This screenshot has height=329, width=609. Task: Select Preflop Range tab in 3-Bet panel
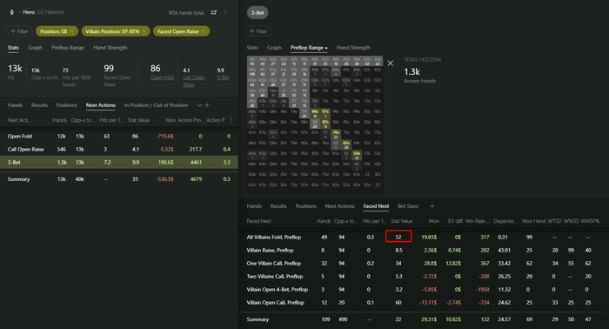click(x=307, y=47)
